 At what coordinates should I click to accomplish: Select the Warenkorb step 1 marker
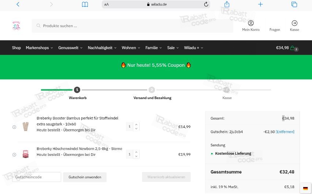[x=77, y=90]
